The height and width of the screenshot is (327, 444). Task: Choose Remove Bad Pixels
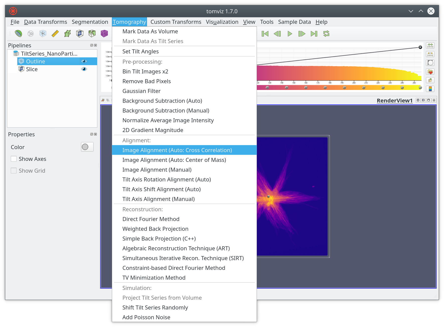[184, 81]
